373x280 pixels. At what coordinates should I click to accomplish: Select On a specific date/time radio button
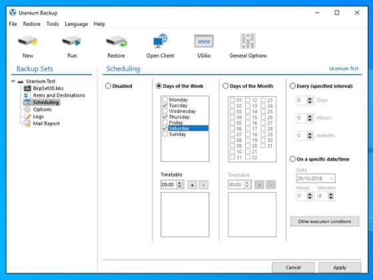292,159
